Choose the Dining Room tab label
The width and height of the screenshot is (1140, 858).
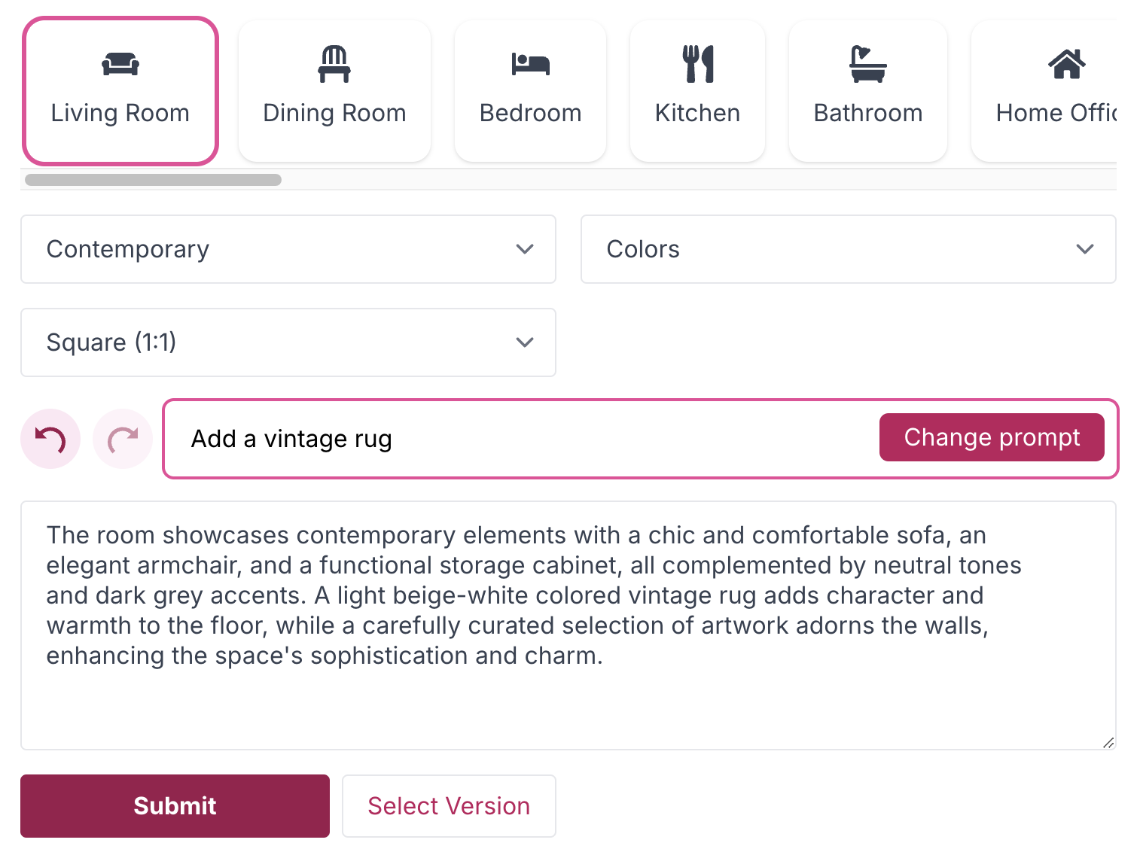tap(334, 113)
